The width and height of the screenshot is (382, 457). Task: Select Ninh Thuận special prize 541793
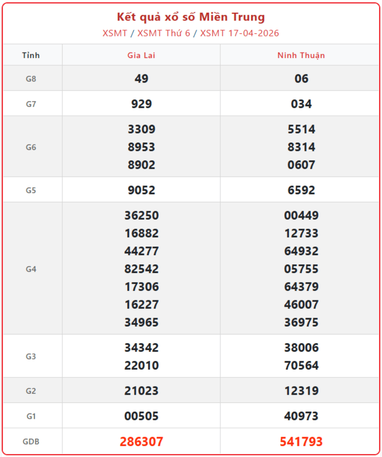click(x=301, y=441)
